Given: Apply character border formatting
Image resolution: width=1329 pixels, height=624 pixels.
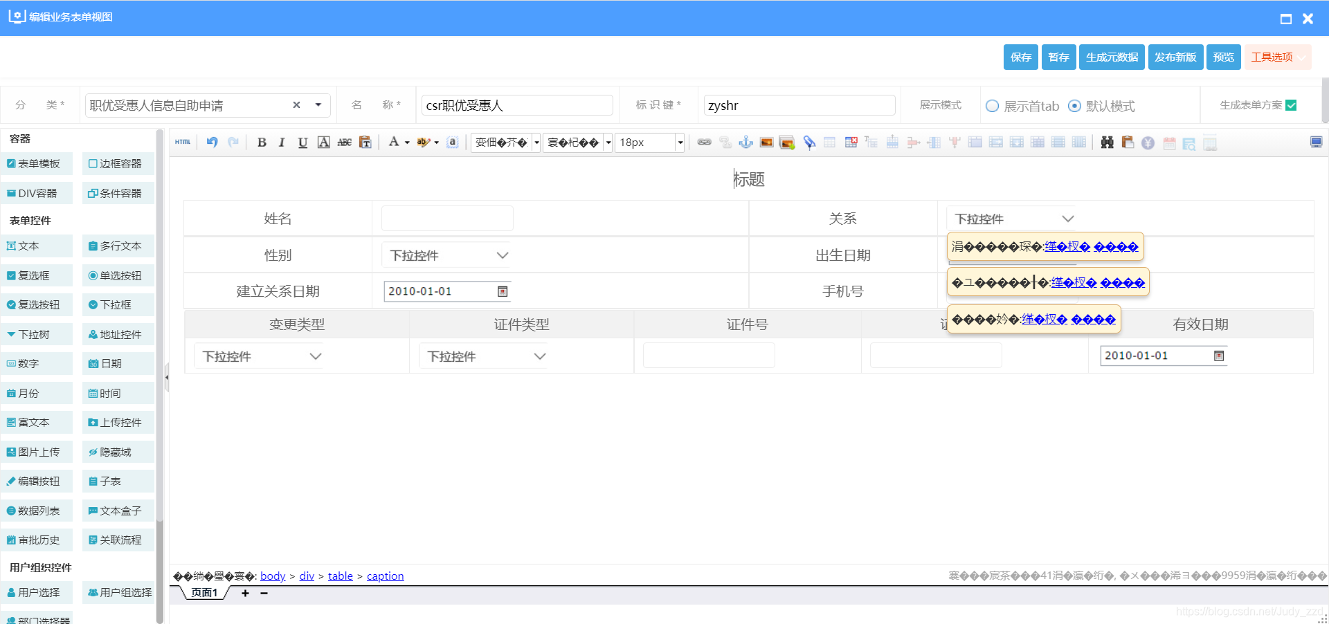Looking at the screenshot, I should point(323,143).
